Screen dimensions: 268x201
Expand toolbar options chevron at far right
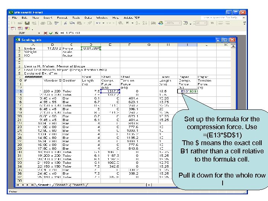click(245, 23)
